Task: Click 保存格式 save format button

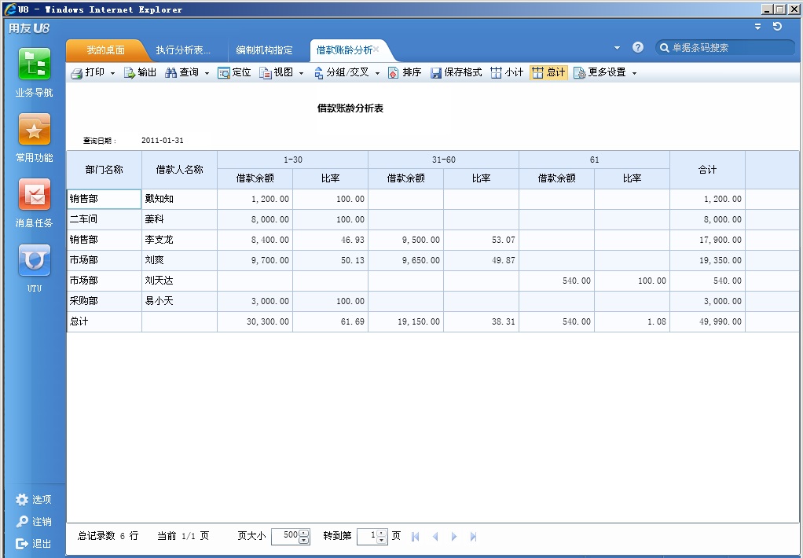Action: pyautogui.click(x=456, y=73)
